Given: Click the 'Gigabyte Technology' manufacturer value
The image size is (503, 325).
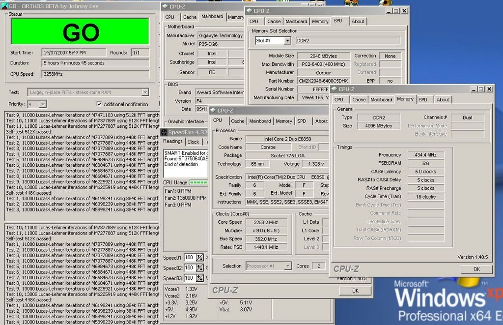Looking at the screenshot, I should pyautogui.click(x=221, y=36).
